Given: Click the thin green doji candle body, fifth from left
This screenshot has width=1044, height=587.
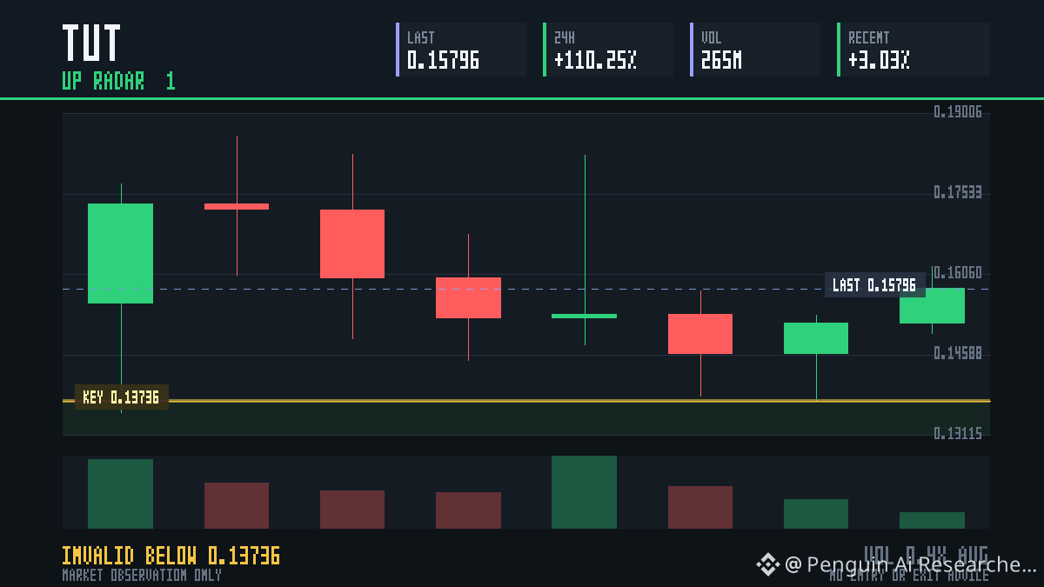Looking at the screenshot, I should [584, 316].
